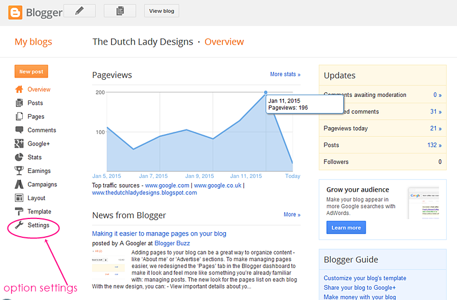Image resolution: width=457 pixels, height=300 pixels.
Task: Open Overview in the sidebar menu
Action: click(x=39, y=90)
